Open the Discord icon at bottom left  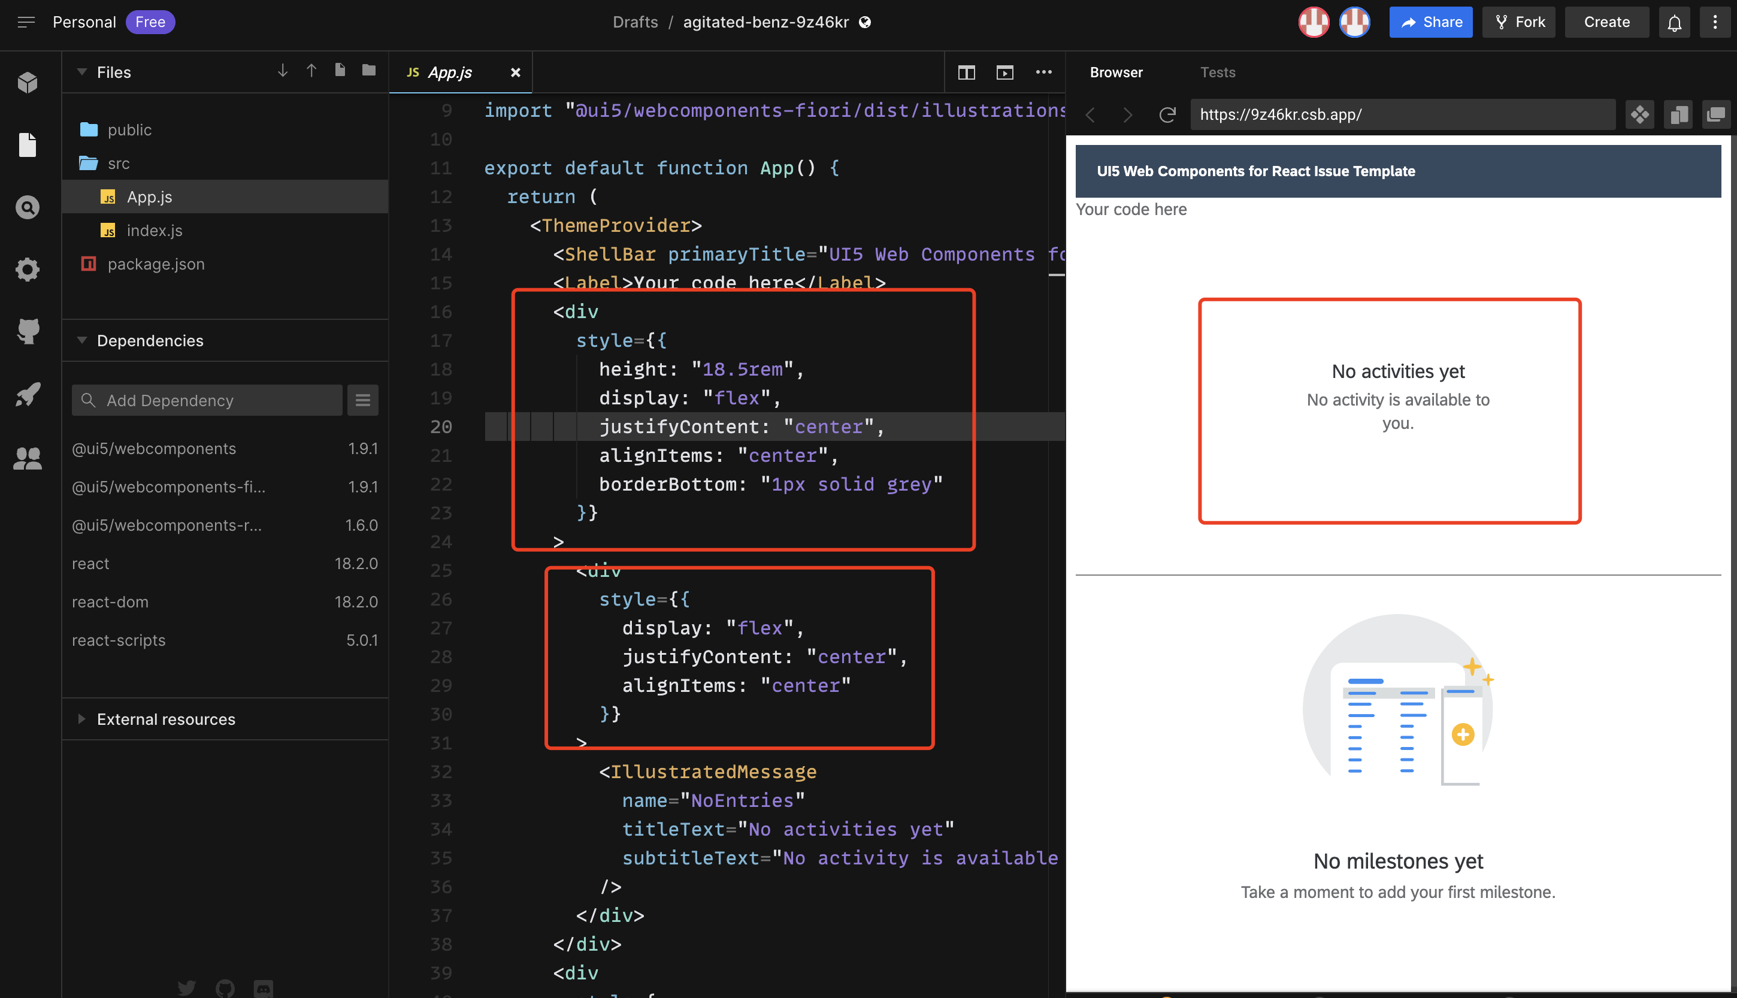tap(262, 988)
